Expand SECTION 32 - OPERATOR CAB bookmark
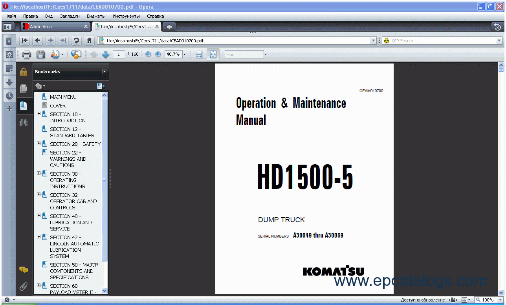The height and width of the screenshot is (305, 506). (x=38, y=194)
